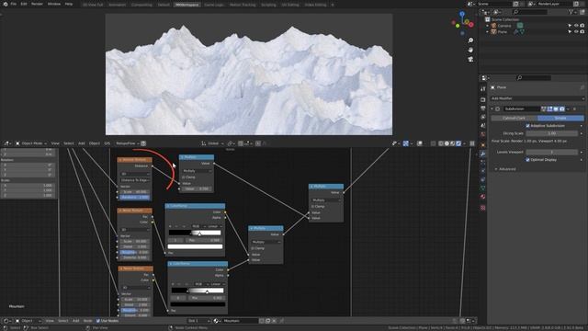
Task: Open the Object Mode dropdown in viewport header
Action: pyautogui.click(x=31, y=143)
